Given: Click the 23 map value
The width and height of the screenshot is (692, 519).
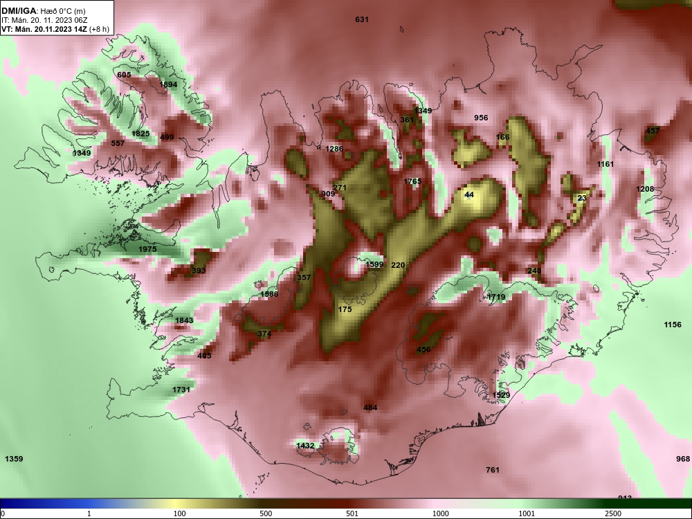Looking at the screenshot, I should pyautogui.click(x=582, y=198).
